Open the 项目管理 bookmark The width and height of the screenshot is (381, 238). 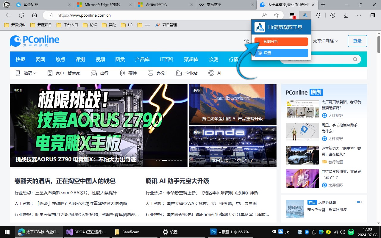point(166,25)
